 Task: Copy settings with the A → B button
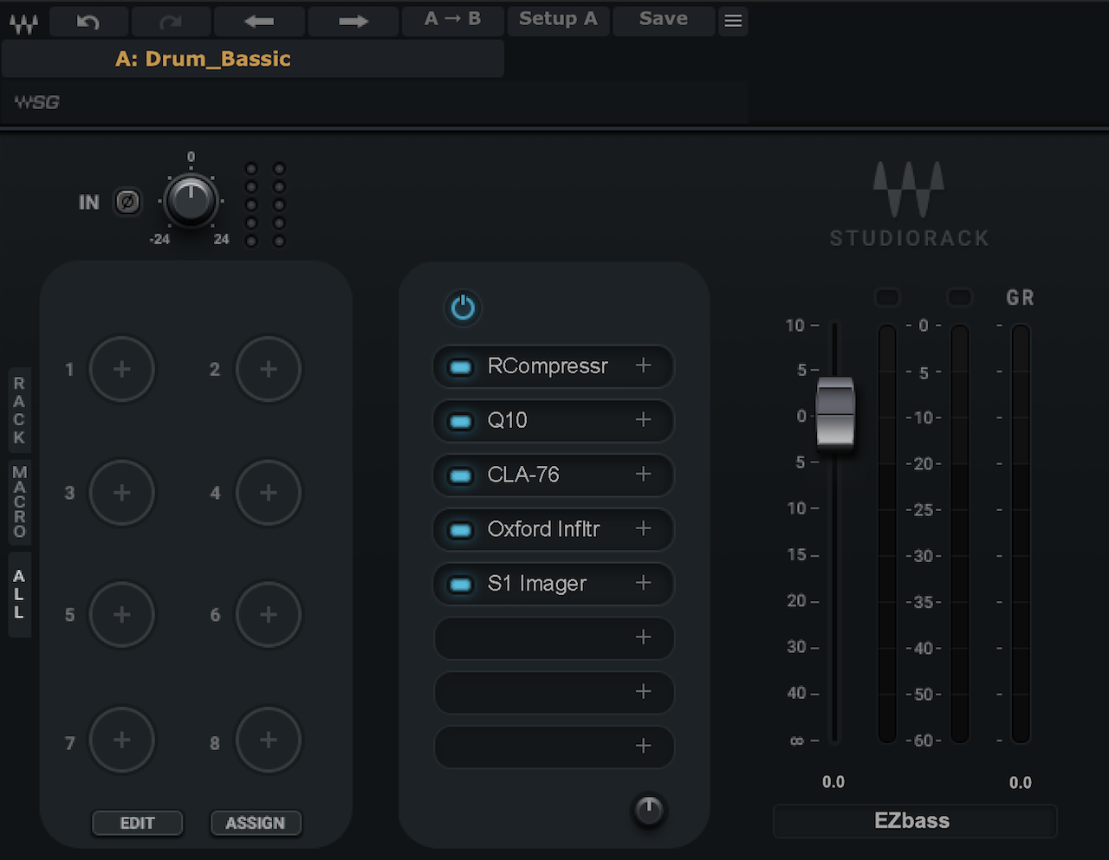tap(453, 20)
